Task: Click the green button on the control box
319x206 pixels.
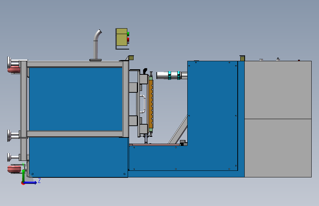Action: (x=128, y=34)
